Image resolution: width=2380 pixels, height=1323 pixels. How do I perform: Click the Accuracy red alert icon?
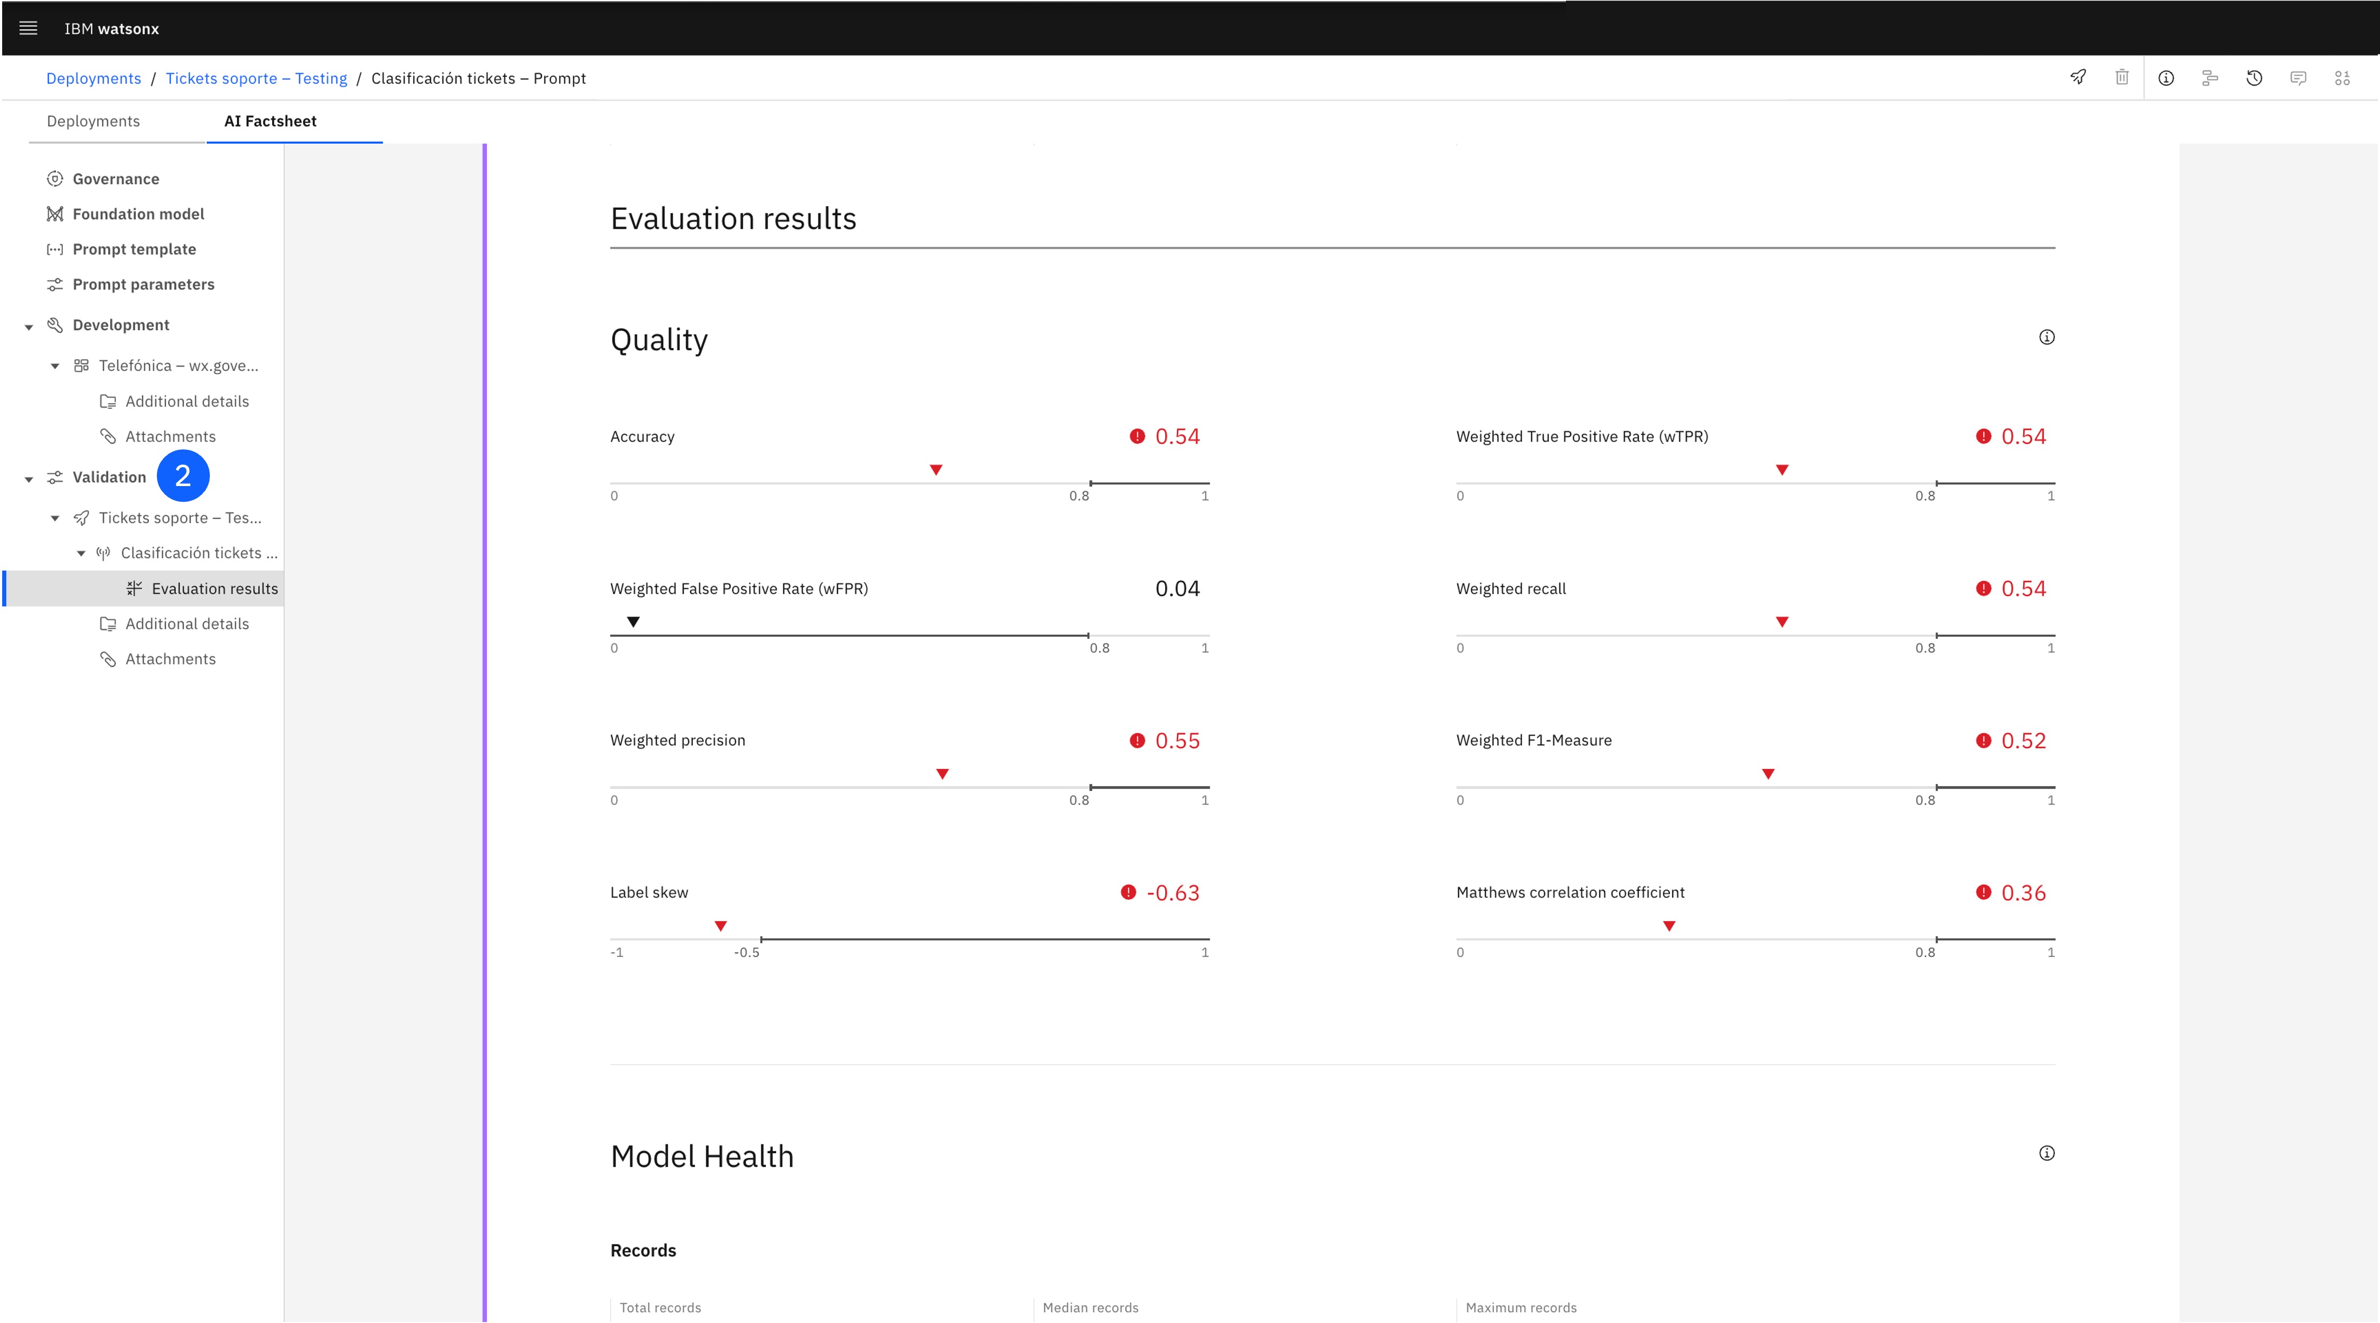pyautogui.click(x=1138, y=436)
